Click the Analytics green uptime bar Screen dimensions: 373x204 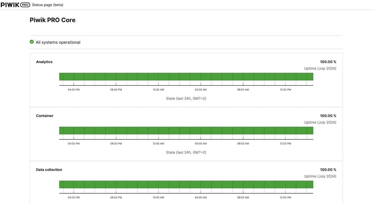pyautogui.click(x=186, y=76)
